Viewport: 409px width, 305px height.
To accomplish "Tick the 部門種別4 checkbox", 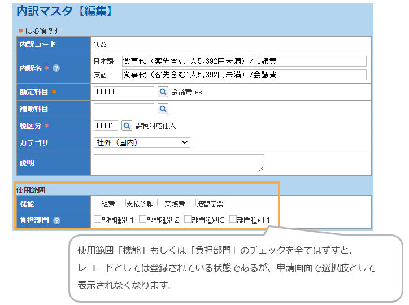I will coord(233,220).
